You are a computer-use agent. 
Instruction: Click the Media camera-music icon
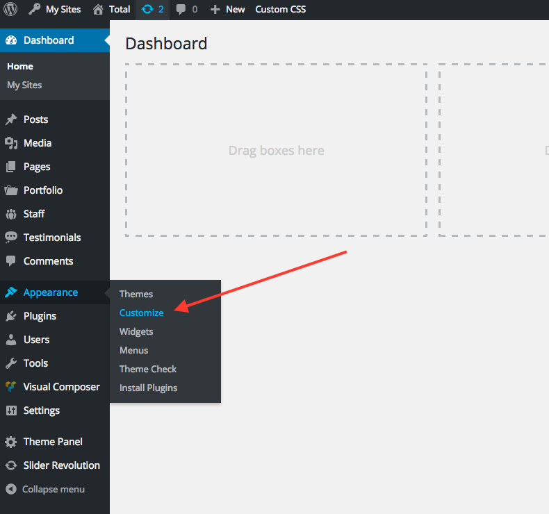click(x=11, y=143)
